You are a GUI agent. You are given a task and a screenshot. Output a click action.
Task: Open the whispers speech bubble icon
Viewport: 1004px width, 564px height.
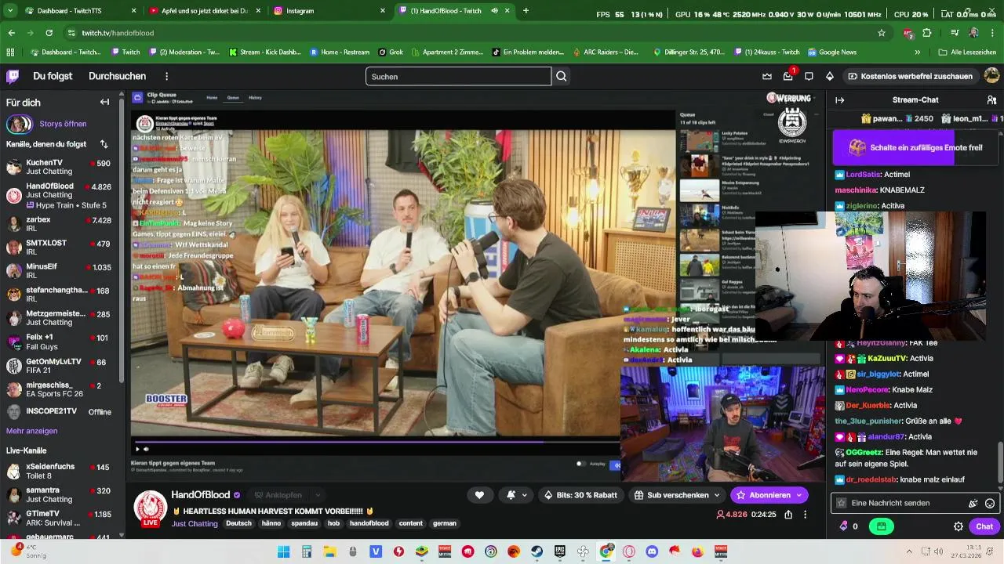tap(809, 76)
